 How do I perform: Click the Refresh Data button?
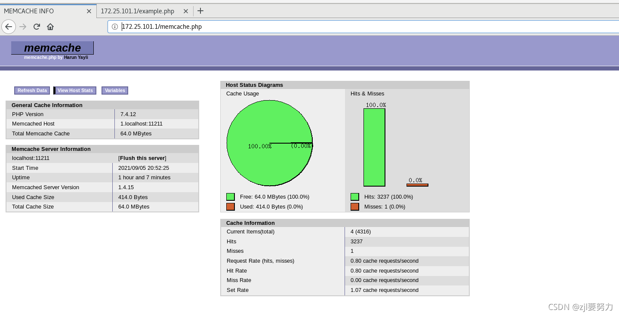pos(32,90)
